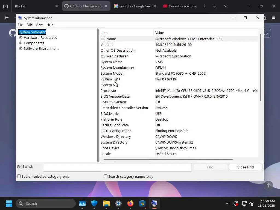Open the list all tabs dropdown
The image size is (280, 210).
(226, 6)
